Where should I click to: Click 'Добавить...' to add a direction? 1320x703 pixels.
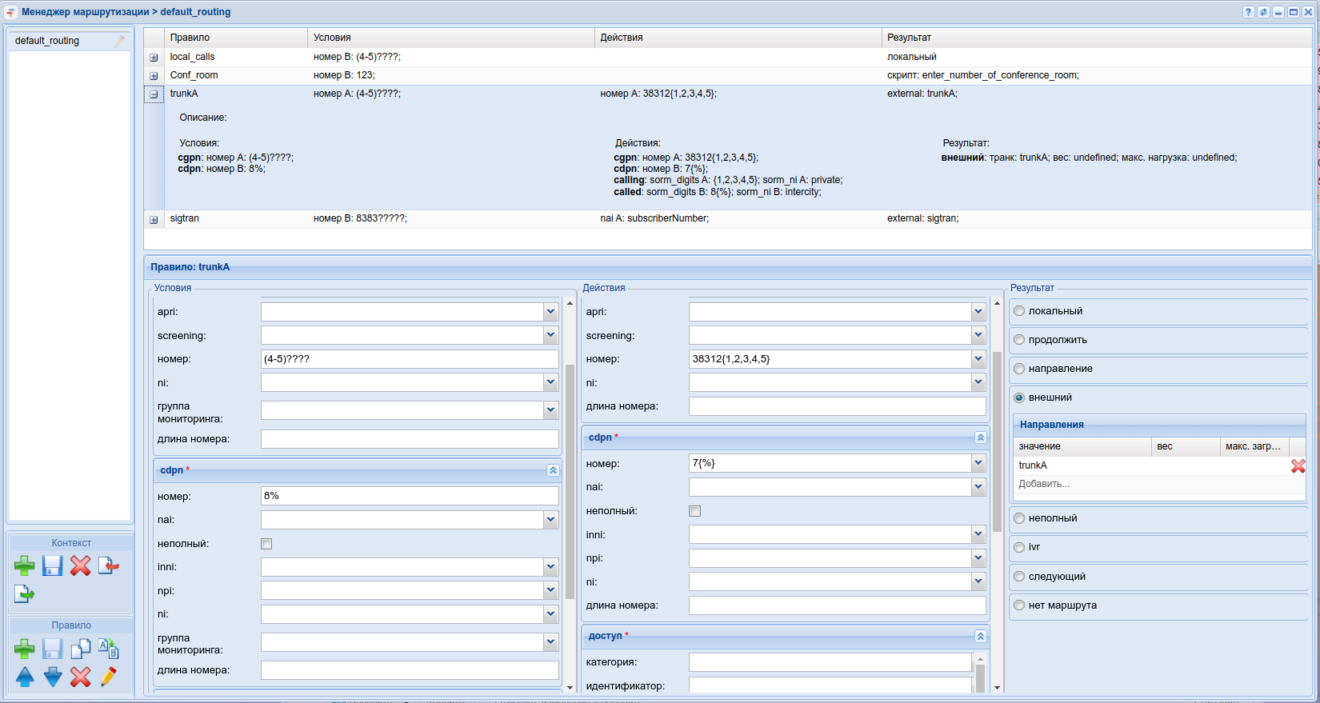point(1044,484)
